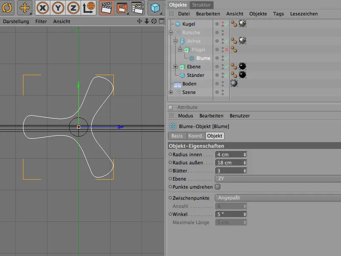The width and height of the screenshot is (341, 256).
Task: Toggle the Z axis lock button
Action: 73,8
